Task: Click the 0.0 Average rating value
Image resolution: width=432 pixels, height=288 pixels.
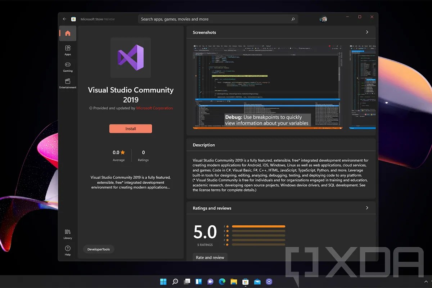Action: point(118,153)
